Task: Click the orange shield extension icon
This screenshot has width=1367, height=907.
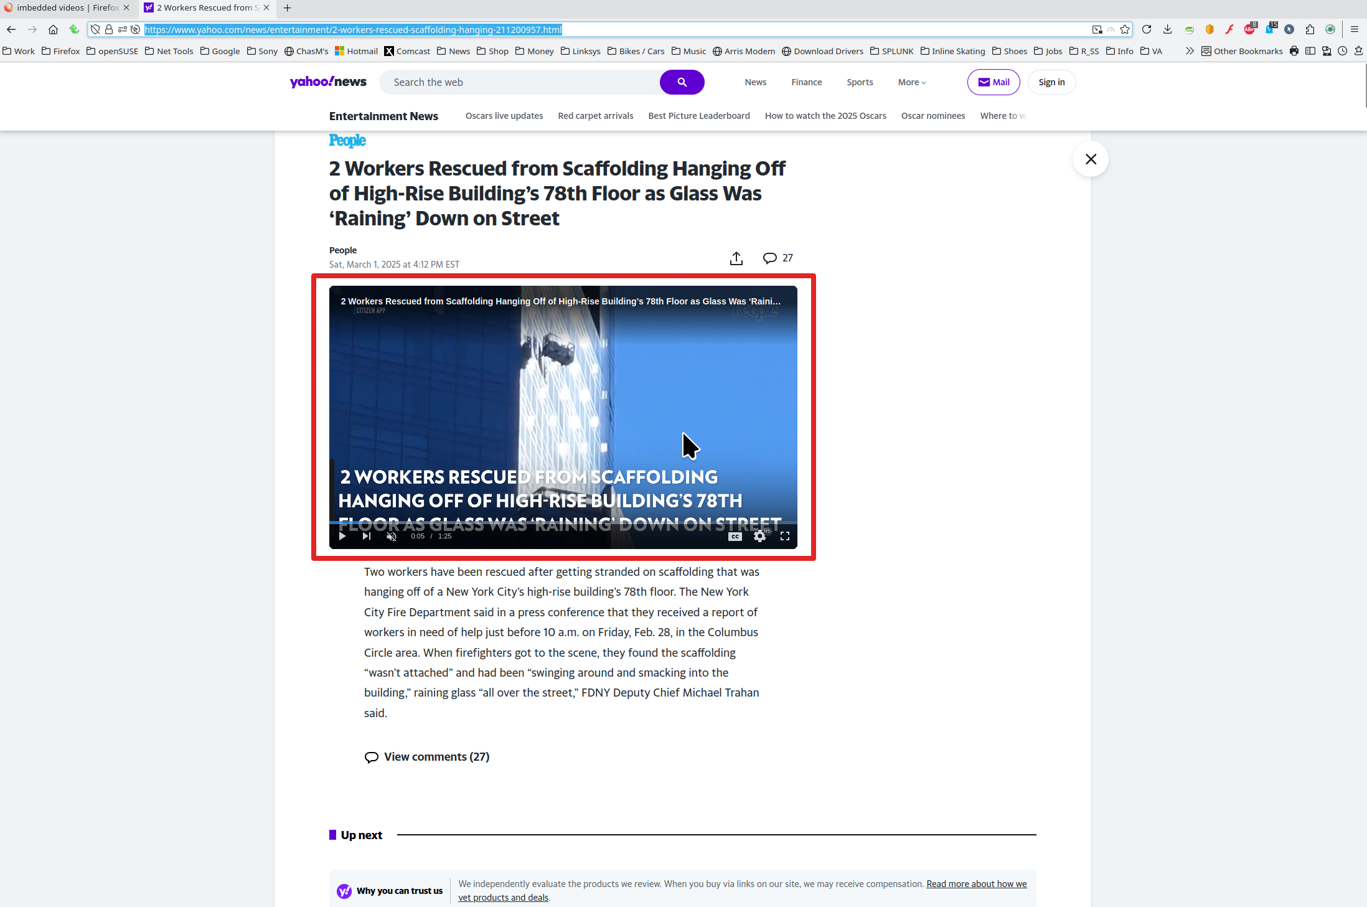Action: point(1210,29)
